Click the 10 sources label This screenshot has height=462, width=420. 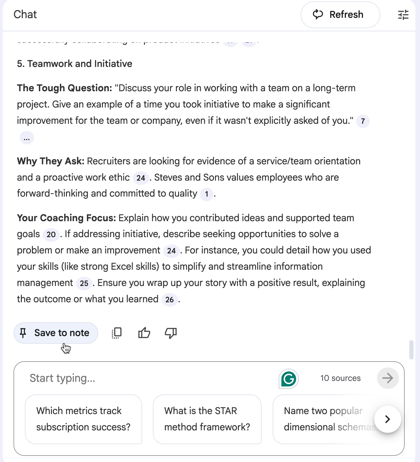pos(340,378)
